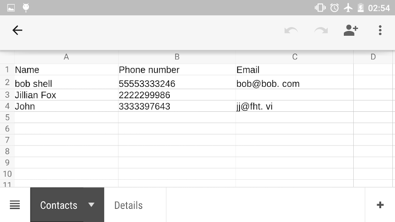Tap the Android bug icon in the status bar

click(x=26, y=7)
